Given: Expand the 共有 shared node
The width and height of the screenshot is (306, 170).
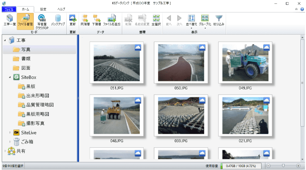Looking at the screenshot, I should [x=5, y=151].
